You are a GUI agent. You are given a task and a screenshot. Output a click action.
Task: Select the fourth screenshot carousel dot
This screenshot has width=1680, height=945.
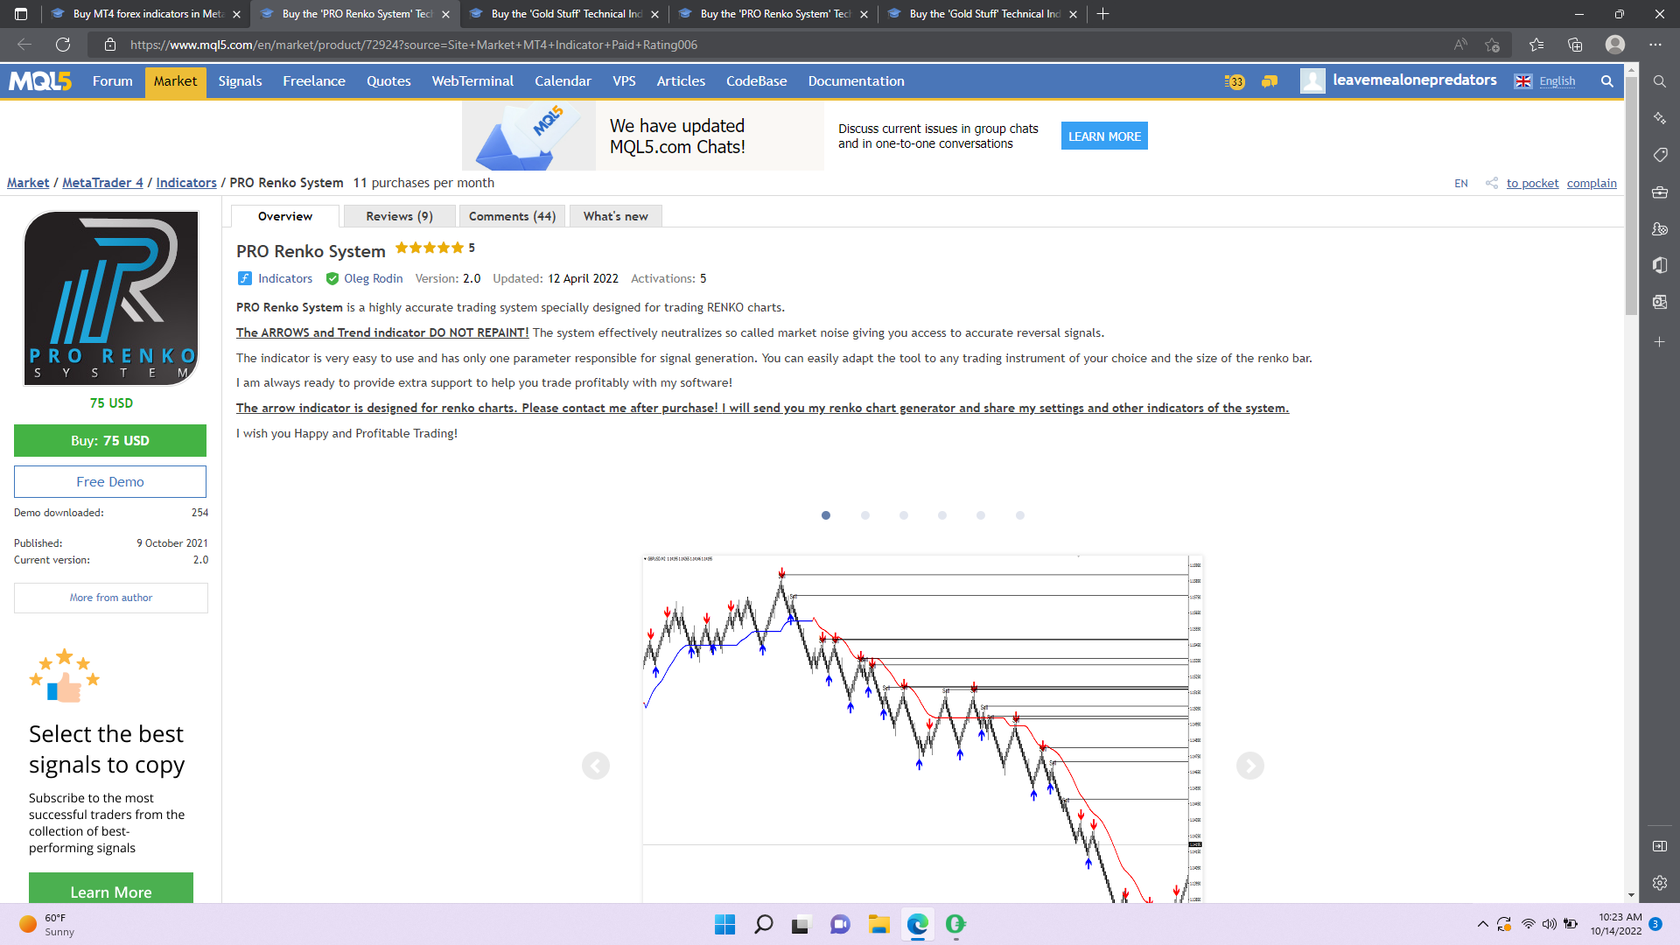click(x=942, y=515)
